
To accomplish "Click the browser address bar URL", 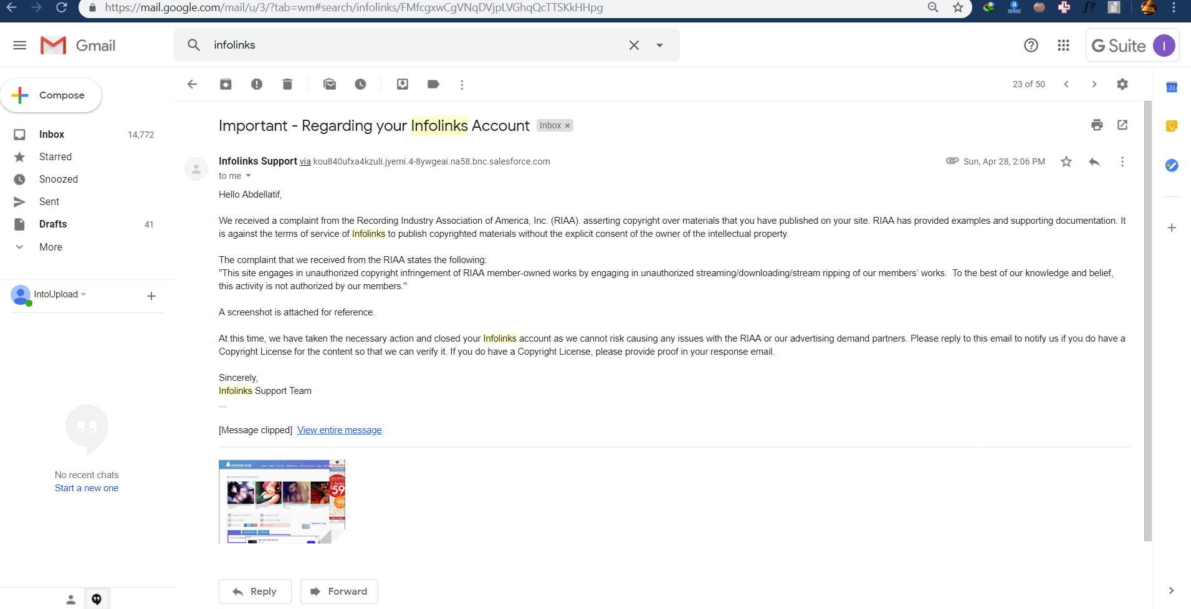I will click(x=353, y=7).
